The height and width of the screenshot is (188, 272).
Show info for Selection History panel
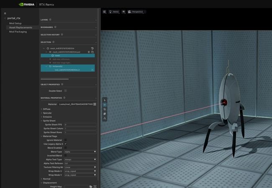click(x=62, y=34)
